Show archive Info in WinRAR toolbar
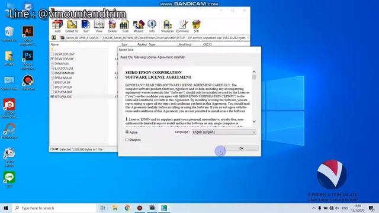This screenshot has height=213, width=379. (152, 26)
